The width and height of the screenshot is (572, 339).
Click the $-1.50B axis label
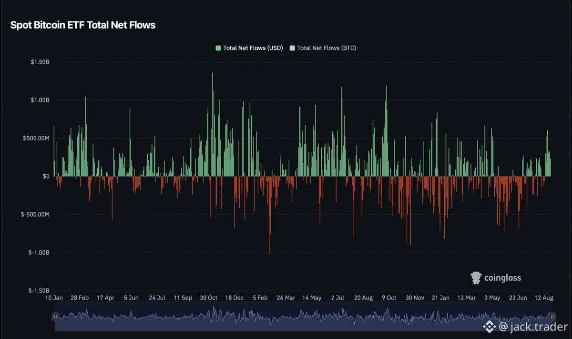click(x=38, y=291)
